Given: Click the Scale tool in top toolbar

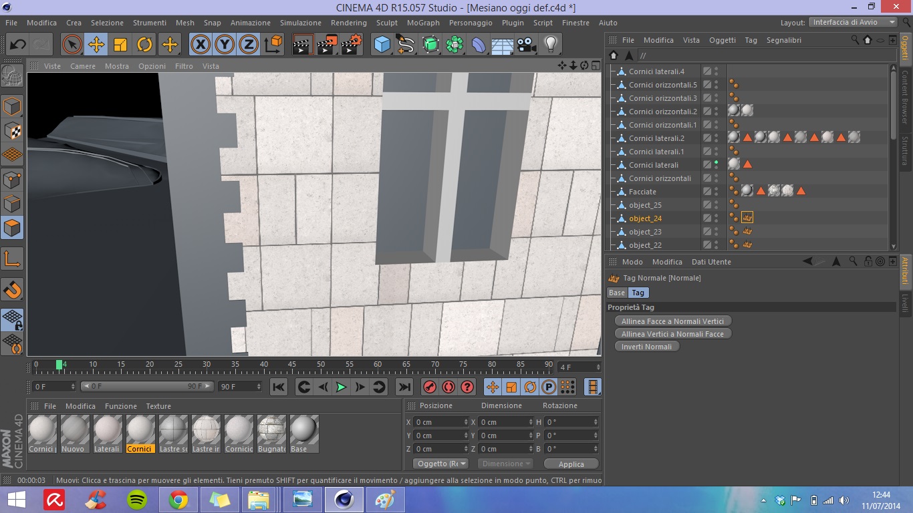Looking at the screenshot, I should tap(120, 45).
